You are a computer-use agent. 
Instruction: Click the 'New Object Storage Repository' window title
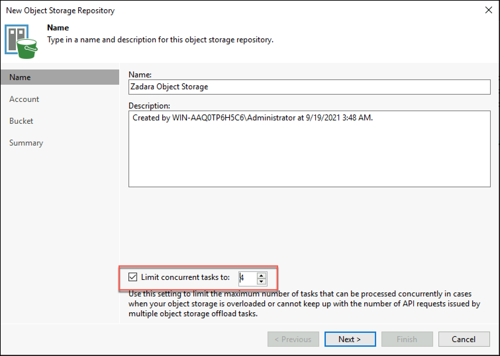[60, 11]
